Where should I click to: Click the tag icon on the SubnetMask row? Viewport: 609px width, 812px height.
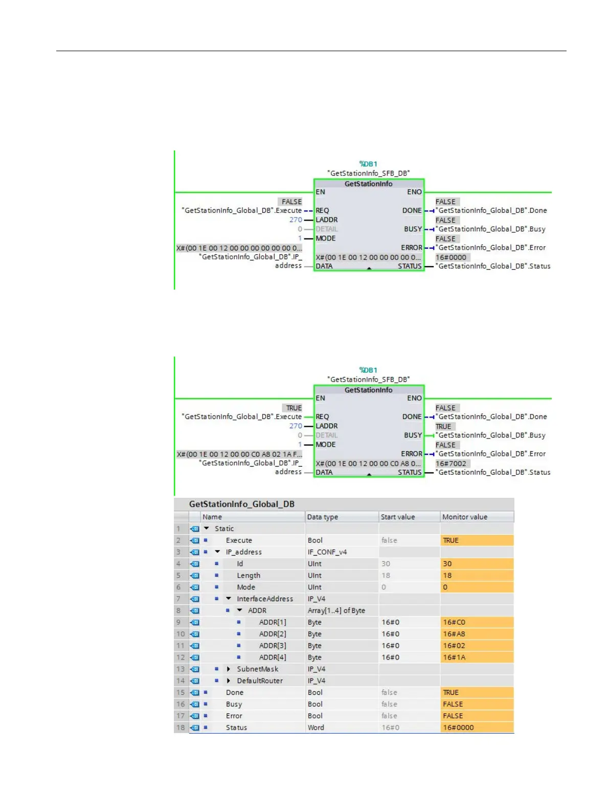click(195, 669)
